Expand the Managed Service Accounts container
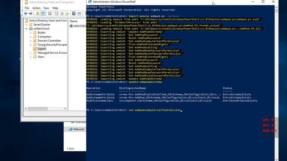The width and height of the screenshot is (287, 161). click(x=30, y=53)
